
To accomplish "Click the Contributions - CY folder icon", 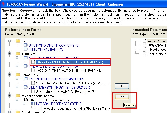I will (18, 112).
